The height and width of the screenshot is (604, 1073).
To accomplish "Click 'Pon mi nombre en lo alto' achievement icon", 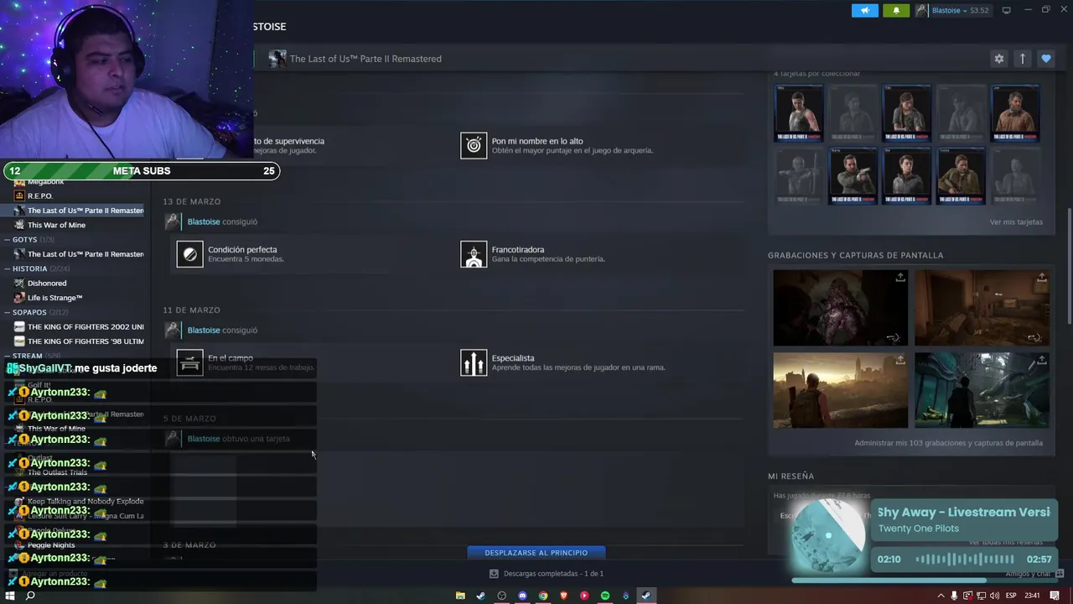I will click(474, 145).
